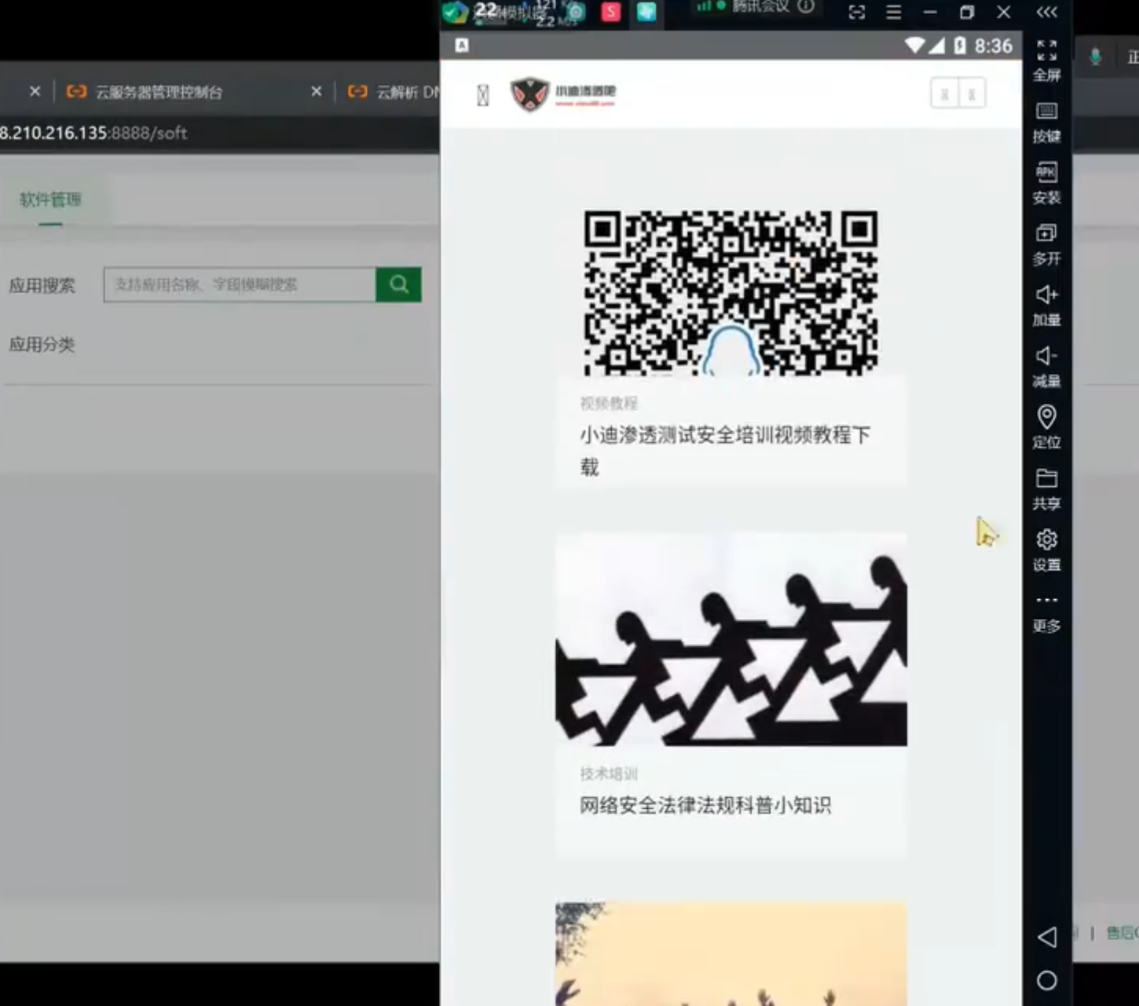Click the 小迪渗透吧 site logo
Image resolution: width=1139 pixels, height=1006 pixels.
click(x=563, y=94)
